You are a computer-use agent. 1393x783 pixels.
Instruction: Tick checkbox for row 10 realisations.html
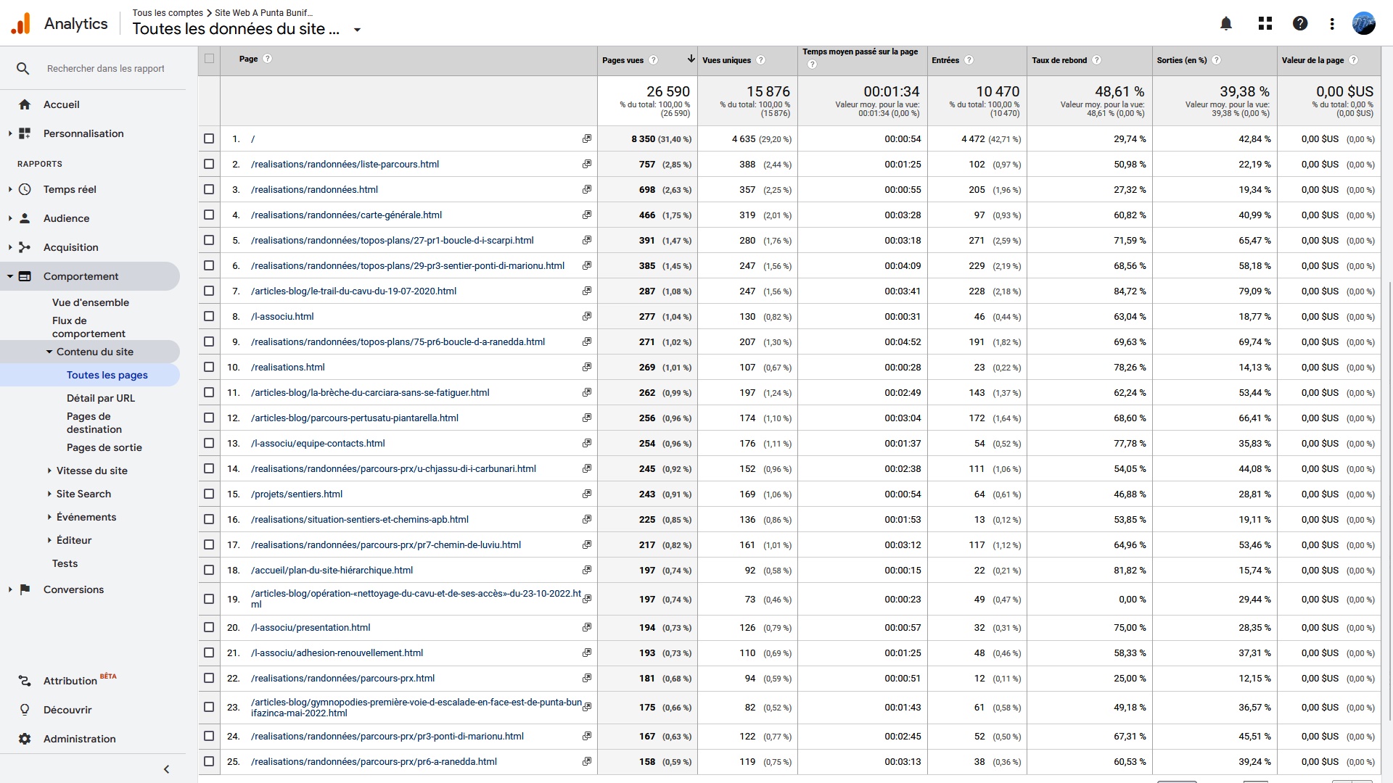point(209,367)
